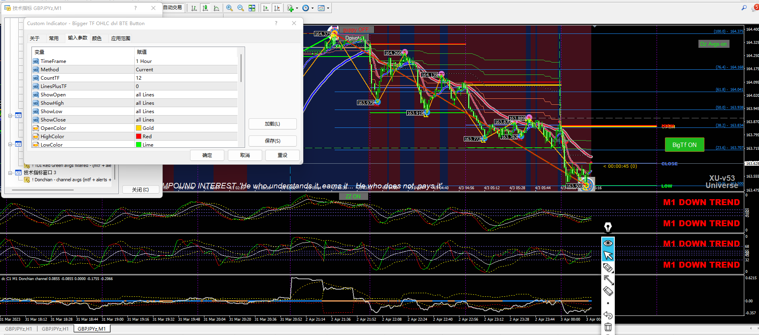
Task: Toggle the eye visibility icon in drawing palette
Action: point(608,243)
